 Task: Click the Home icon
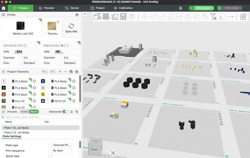coord(4,8)
